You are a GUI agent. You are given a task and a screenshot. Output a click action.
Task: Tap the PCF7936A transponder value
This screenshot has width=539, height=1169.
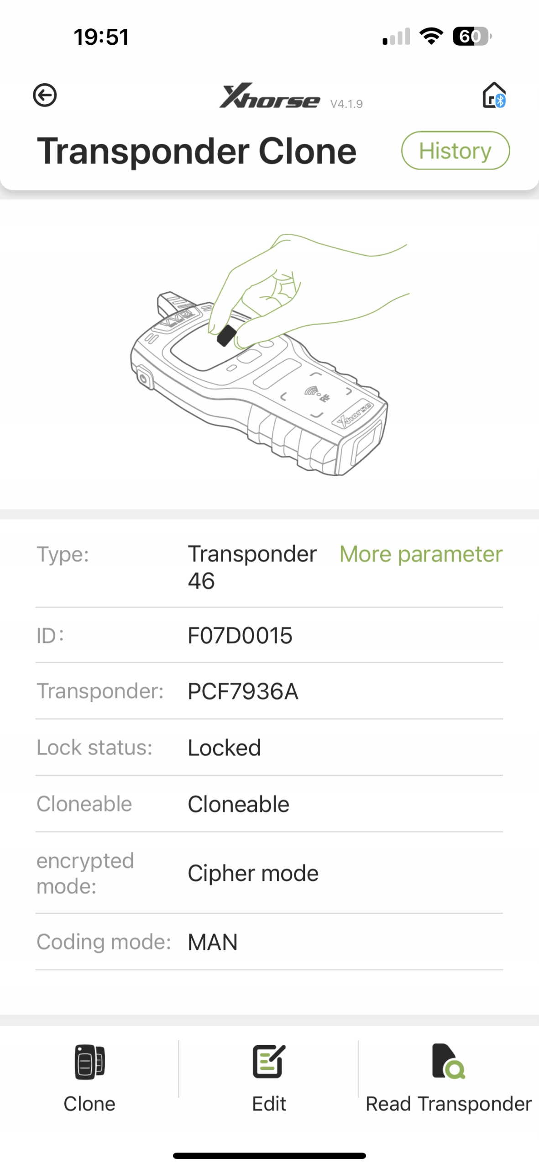point(243,691)
